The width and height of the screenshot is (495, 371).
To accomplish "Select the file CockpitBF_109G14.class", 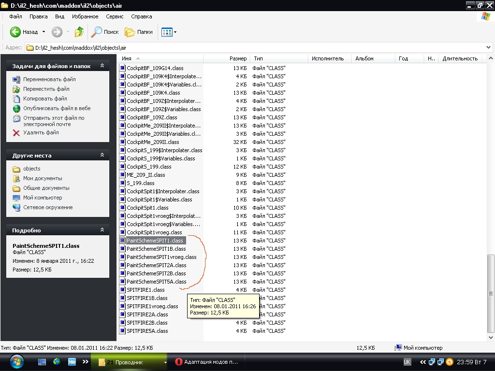I will click(155, 68).
